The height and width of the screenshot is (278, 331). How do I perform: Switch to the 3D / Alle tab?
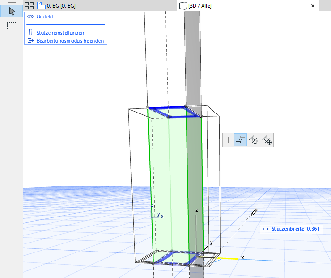[195, 6]
